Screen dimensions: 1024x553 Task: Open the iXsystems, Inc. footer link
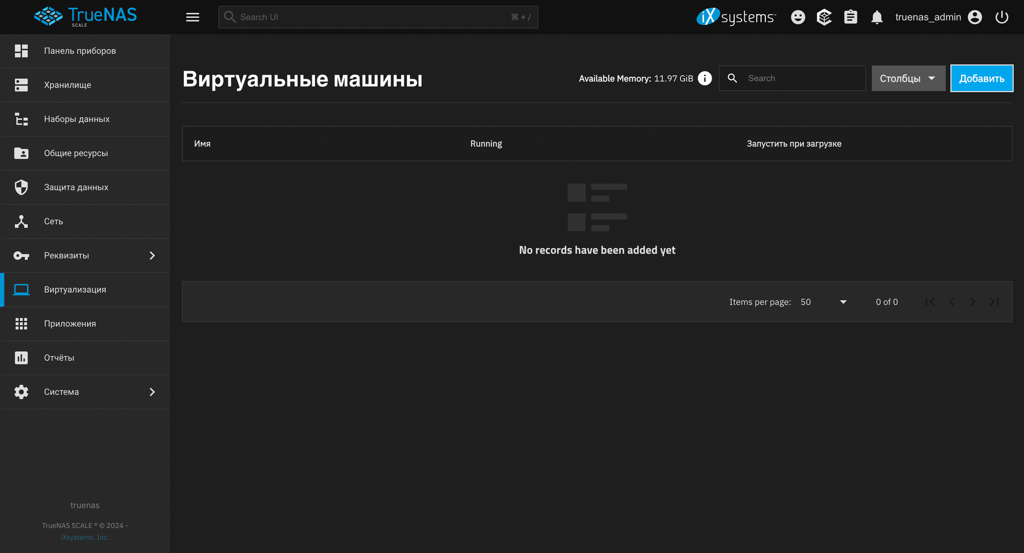[x=84, y=537]
